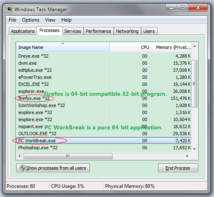214x197 pixels.
Task: Sort processes by the Image Name column
Action: click(63, 47)
